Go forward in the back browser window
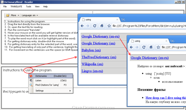 pyautogui.click(x=88, y=26)
